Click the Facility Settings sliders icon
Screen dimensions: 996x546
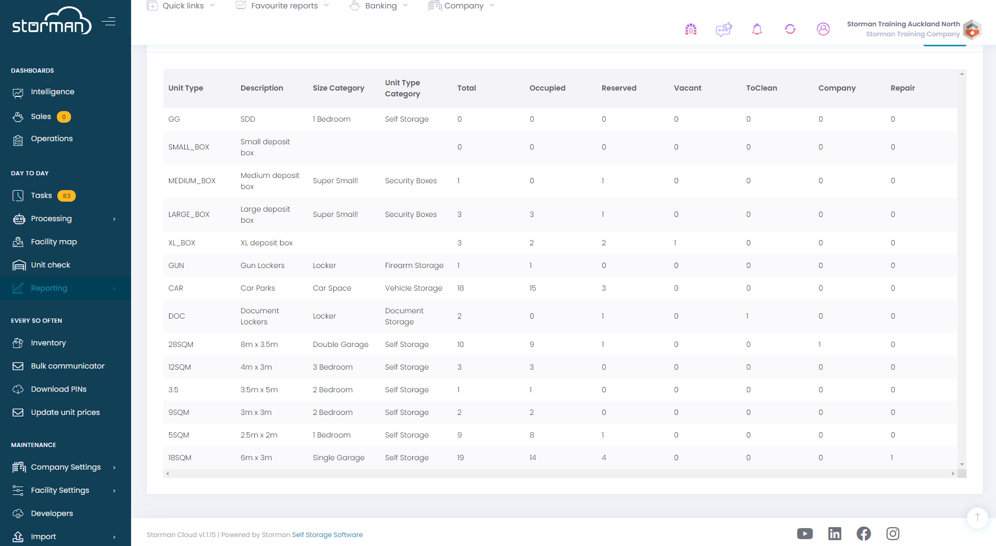click(18, 491)
